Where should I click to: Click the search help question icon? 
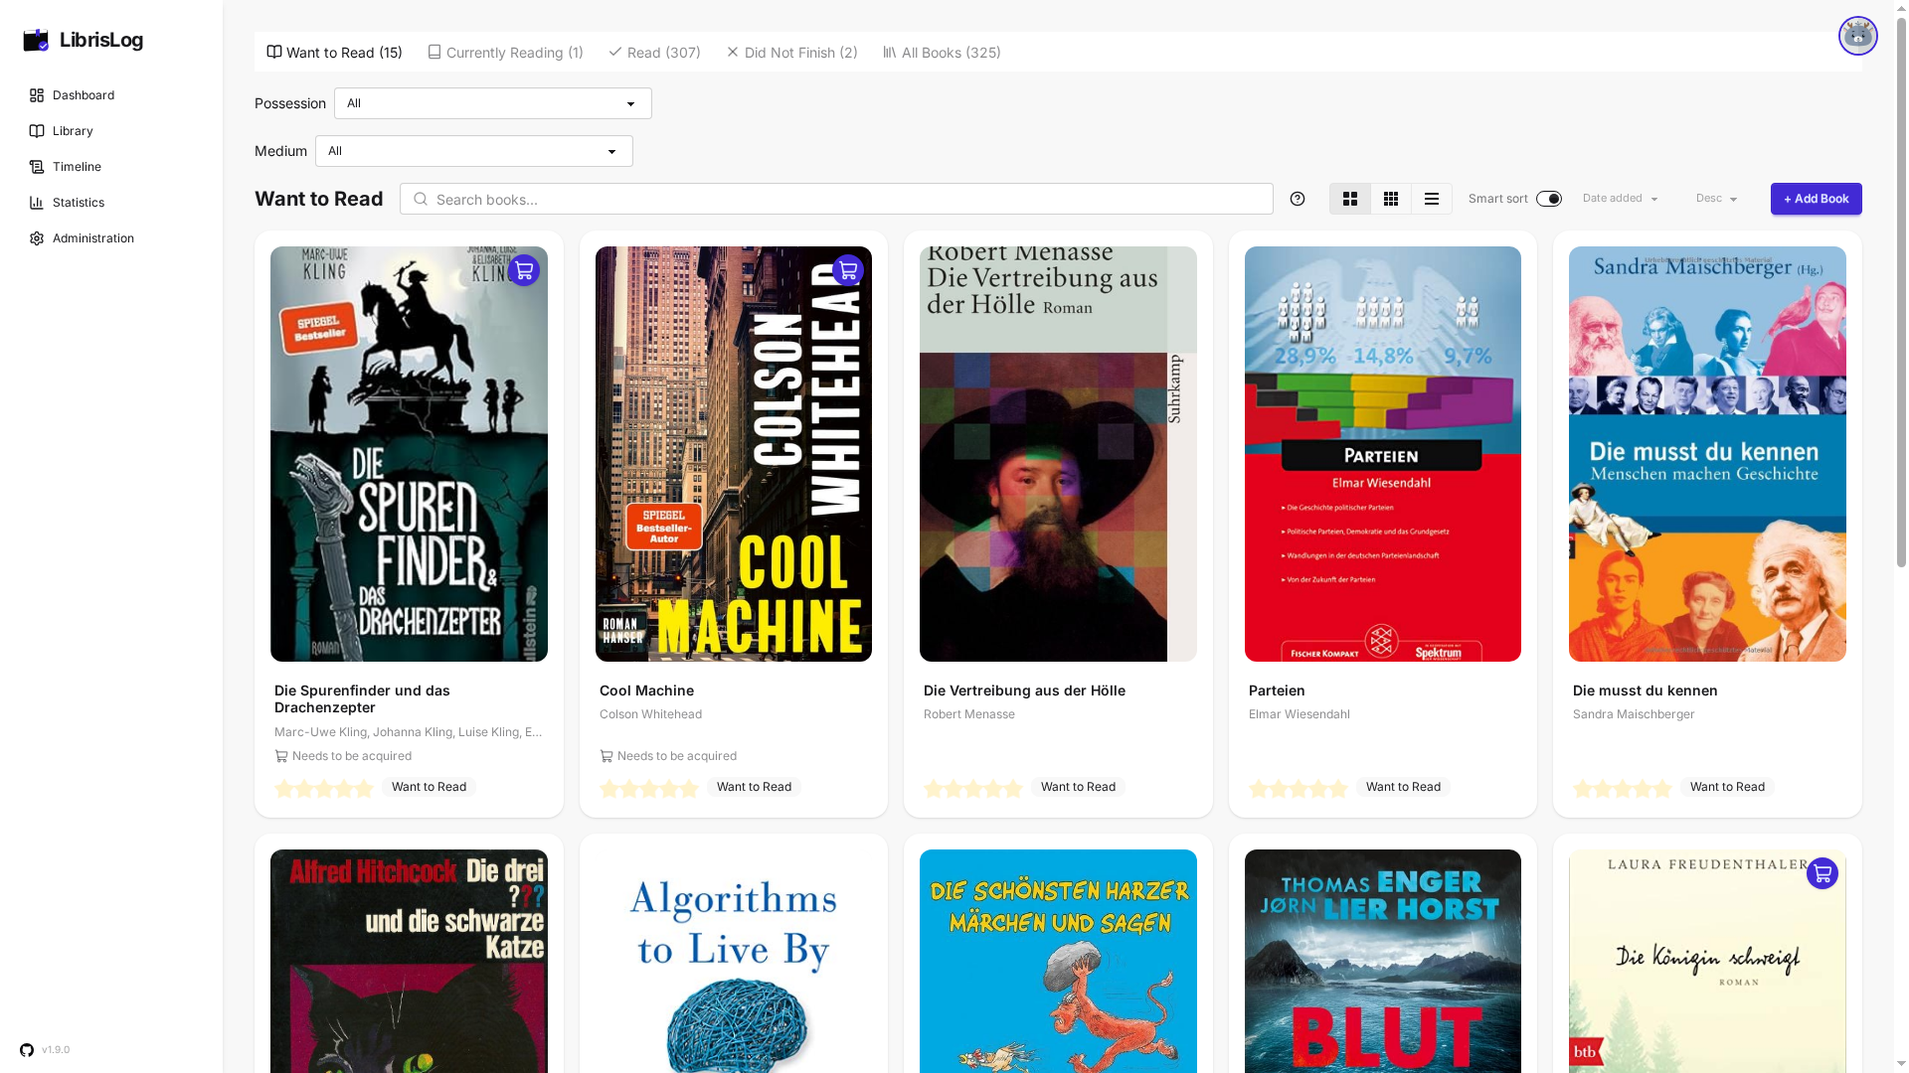[1298, 199]
